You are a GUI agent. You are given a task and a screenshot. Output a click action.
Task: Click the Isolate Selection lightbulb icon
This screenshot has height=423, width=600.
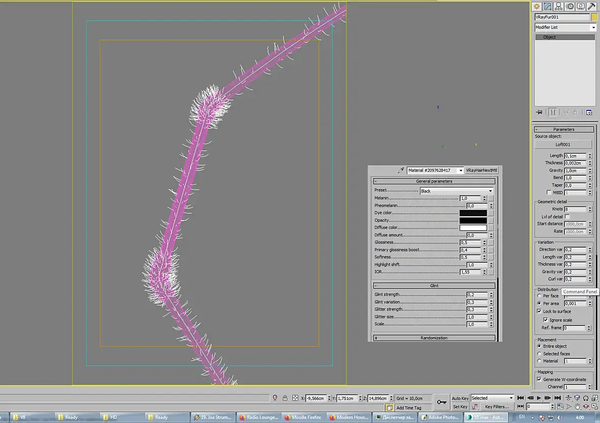tap(275, 398)
